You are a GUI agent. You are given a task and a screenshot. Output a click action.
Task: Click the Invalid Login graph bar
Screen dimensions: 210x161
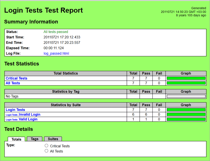[186, 114]
